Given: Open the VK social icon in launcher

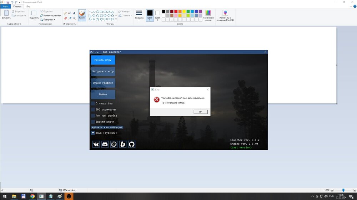Looking at the screenshot, I should point(96,144).
